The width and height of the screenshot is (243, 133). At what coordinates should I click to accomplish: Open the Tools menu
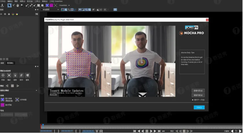tap(37, 1)
